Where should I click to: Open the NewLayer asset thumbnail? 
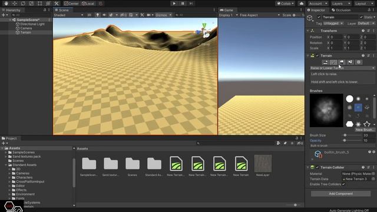click(263, 164)
